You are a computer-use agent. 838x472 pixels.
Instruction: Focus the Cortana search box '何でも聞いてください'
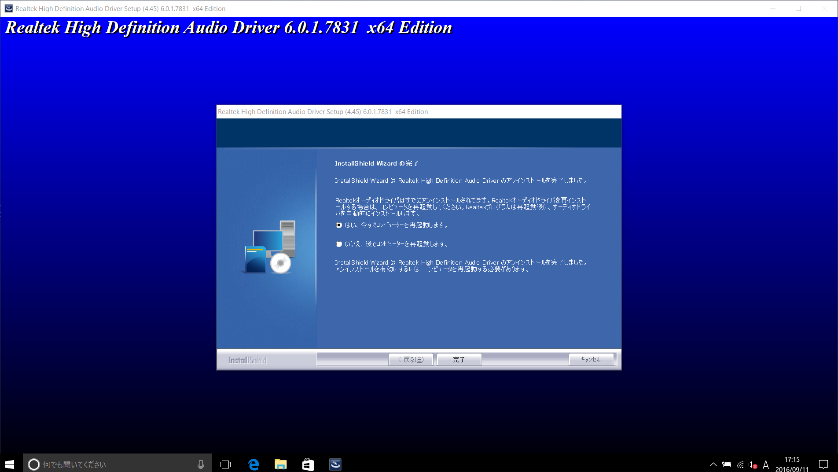[118, 464]
